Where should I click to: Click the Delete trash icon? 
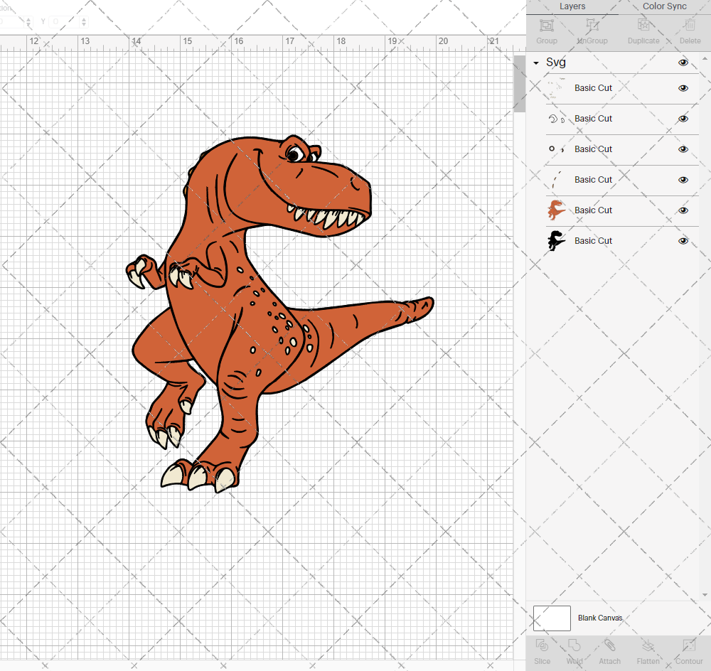coord(690,26)
